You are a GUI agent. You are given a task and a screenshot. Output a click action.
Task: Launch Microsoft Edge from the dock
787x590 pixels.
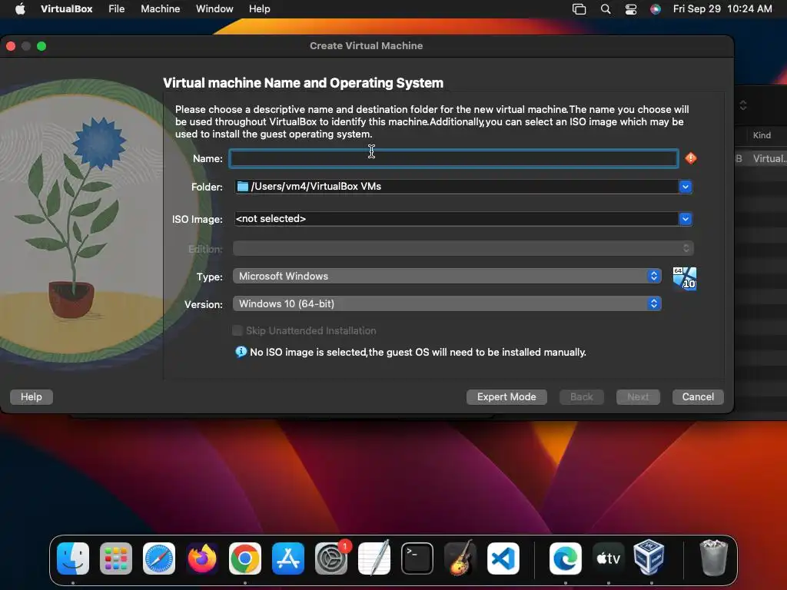coord(566,558)
